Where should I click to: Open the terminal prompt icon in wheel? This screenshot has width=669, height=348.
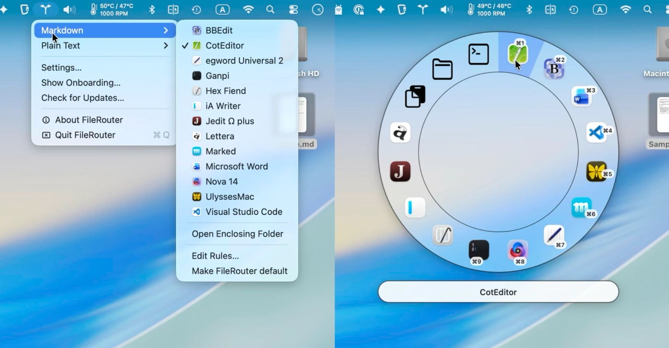pos(479,54)
